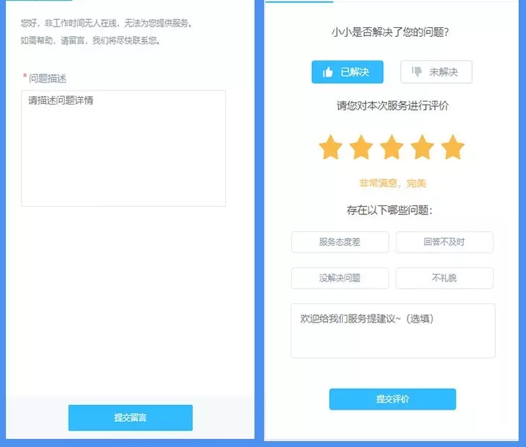Click the 问题描述 field label
Image resolution: width=526 pixels, height=447 pixels.
coord(47,79)
